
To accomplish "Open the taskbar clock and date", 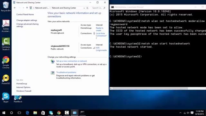I will point(200,113).
